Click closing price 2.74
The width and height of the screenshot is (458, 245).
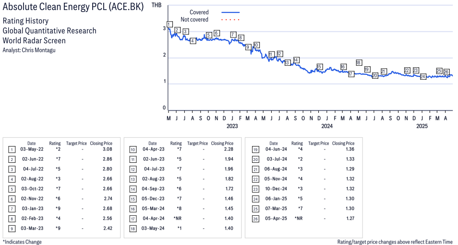coord(108,199)
